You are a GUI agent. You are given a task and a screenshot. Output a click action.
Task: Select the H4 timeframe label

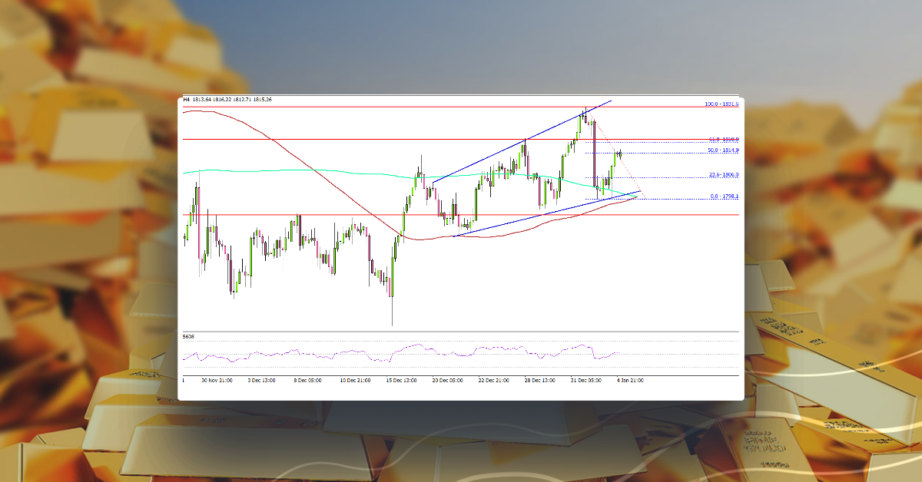pos(186,98)
